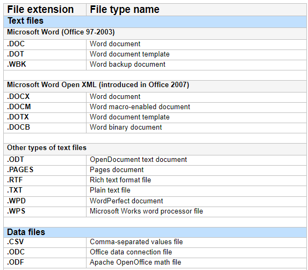Click the .PAGES extension cell
Viewport: 308px width, 270px height.
(45, 170)
